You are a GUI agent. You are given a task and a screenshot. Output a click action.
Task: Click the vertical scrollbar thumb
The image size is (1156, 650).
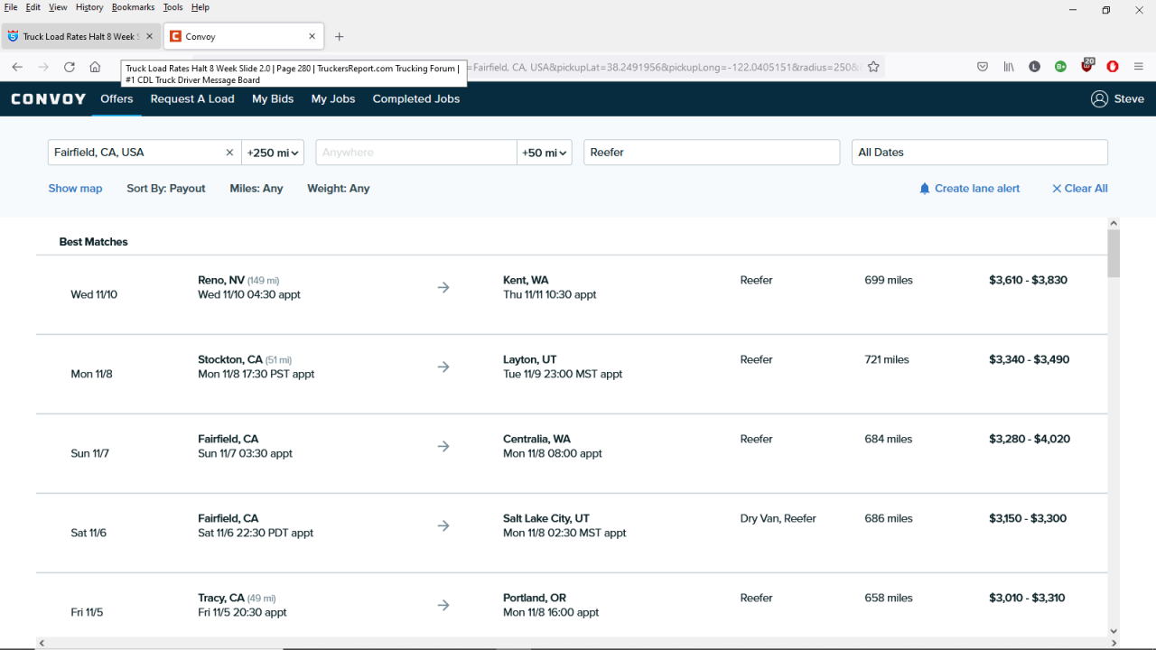click(1114, 254)
